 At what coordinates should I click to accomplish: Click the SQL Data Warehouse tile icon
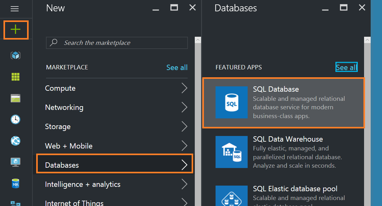(232, 152)
